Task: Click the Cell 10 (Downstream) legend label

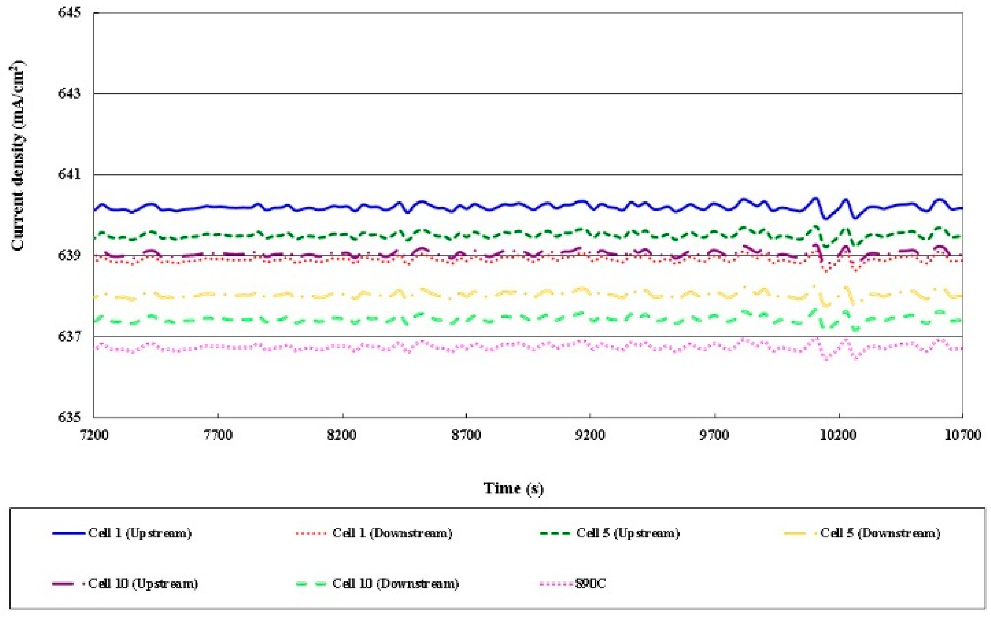Action: click(395, 584)
